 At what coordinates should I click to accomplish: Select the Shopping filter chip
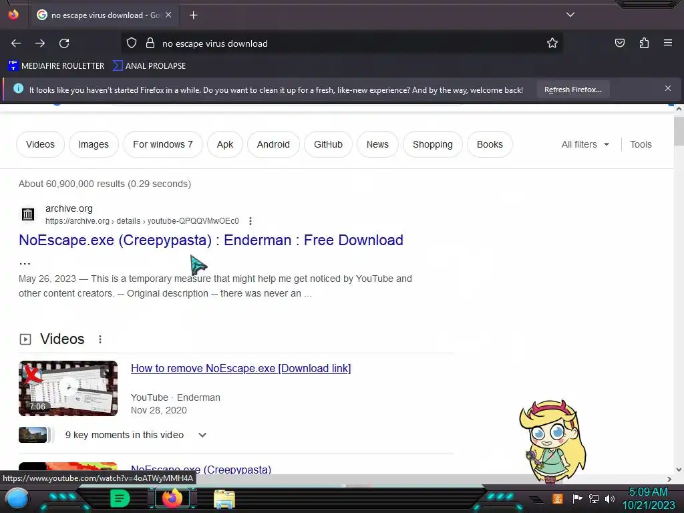[x=432, y=144]
